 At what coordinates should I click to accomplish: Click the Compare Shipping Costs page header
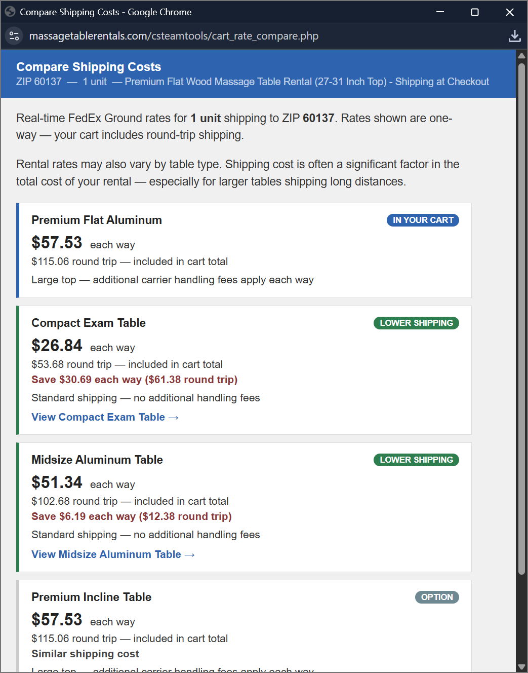pyautogui.click(x=89, y=67)
